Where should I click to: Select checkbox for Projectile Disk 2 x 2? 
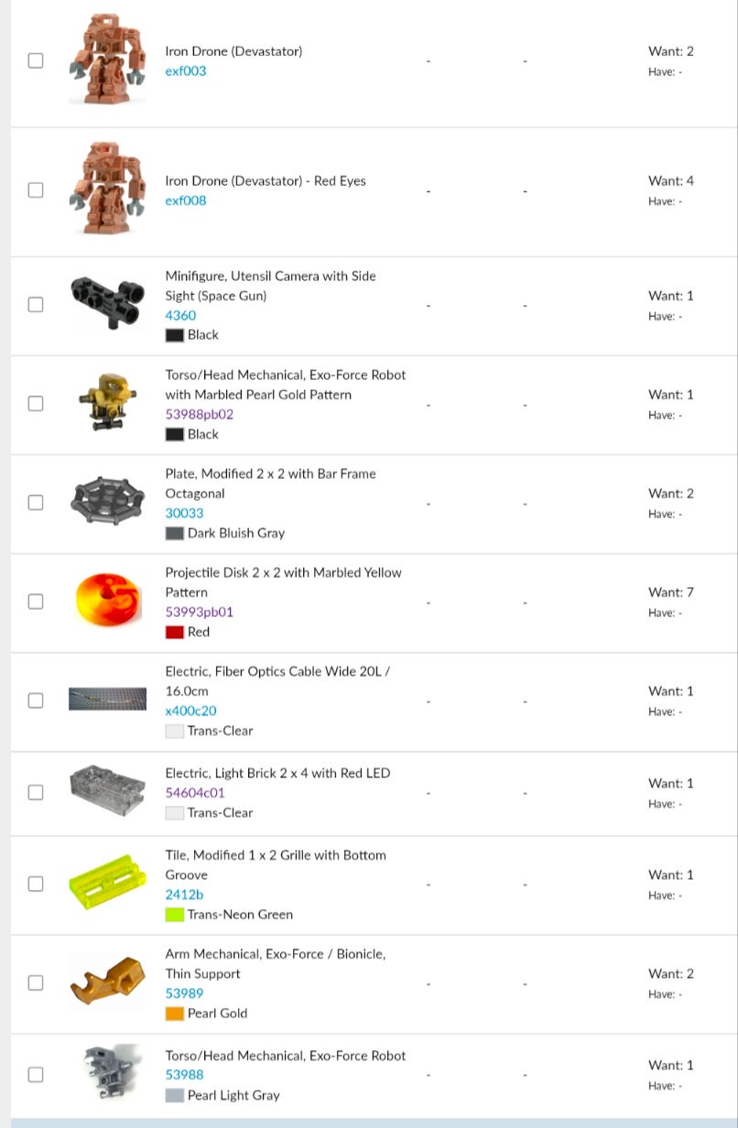click(x=35, y=602)
